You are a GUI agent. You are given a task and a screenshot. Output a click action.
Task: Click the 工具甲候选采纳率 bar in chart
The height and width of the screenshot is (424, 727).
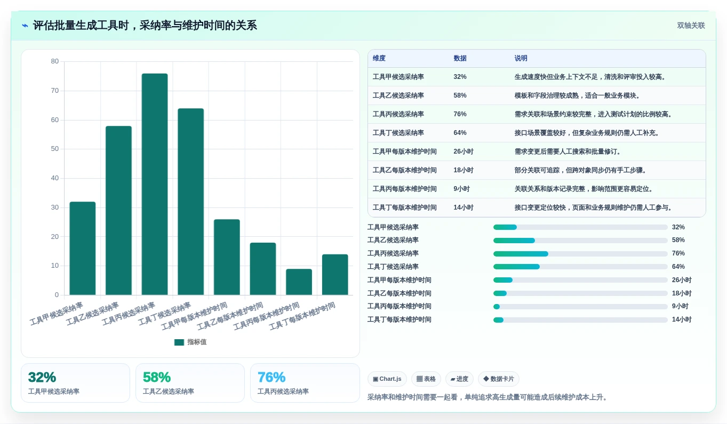[x=83, y=249]
